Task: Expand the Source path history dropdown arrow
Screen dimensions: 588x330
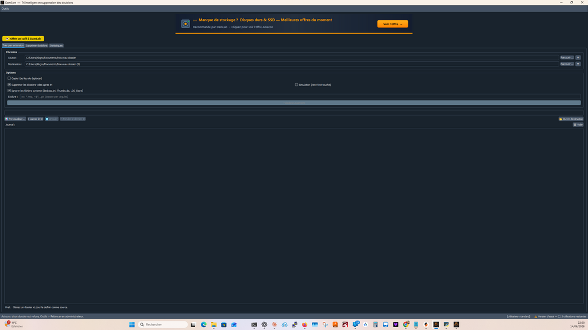Action: [578, 58]
